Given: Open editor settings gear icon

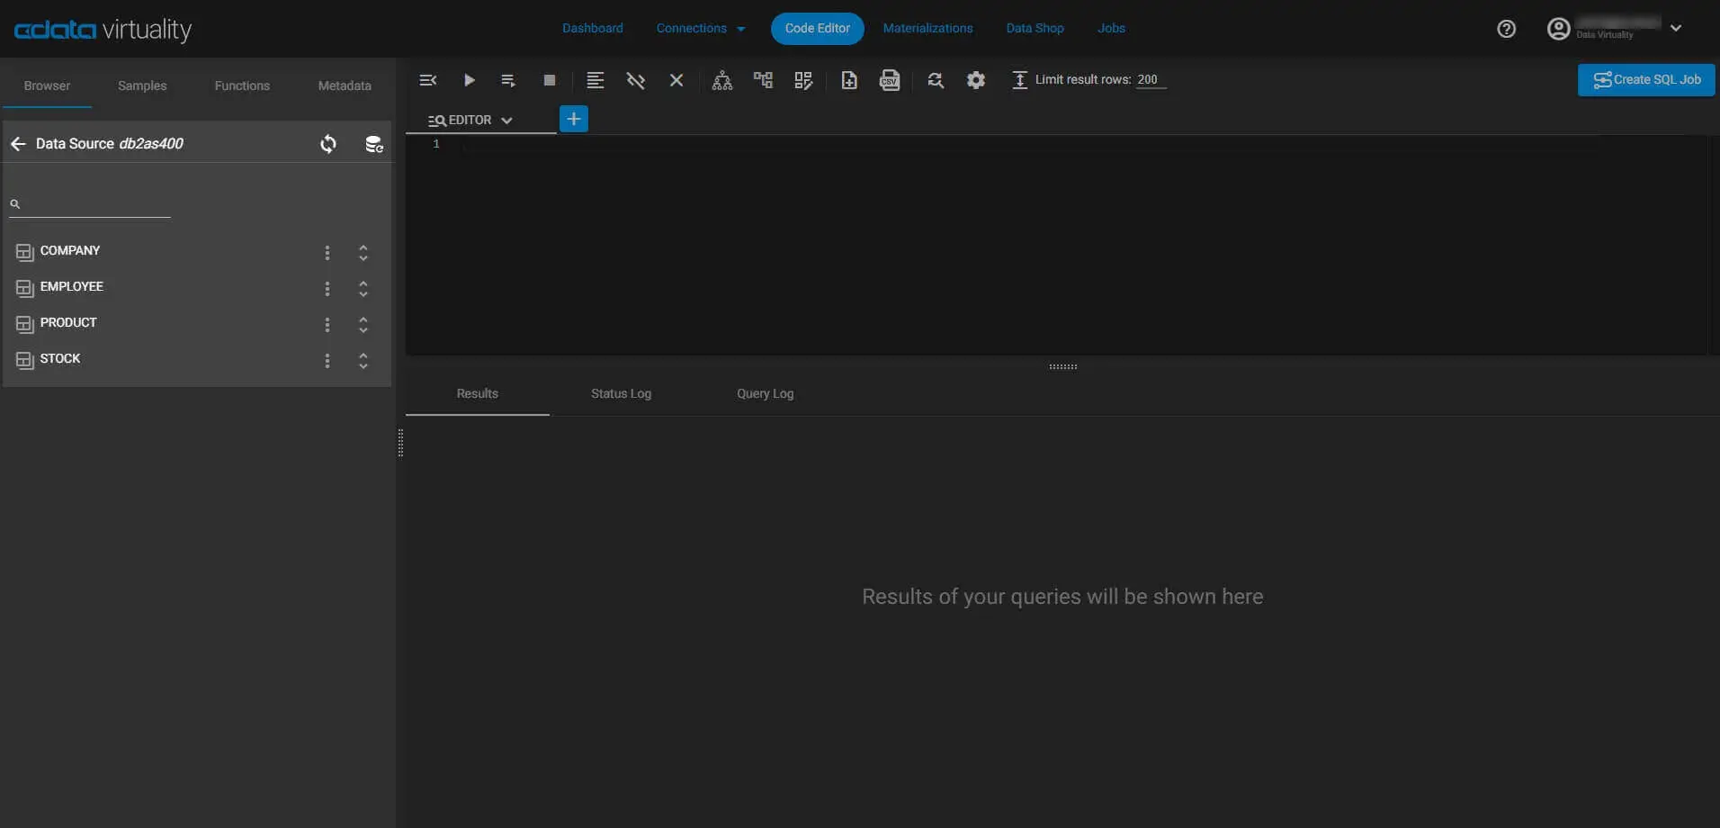Looking at the screenshot, I should [976, 80].
